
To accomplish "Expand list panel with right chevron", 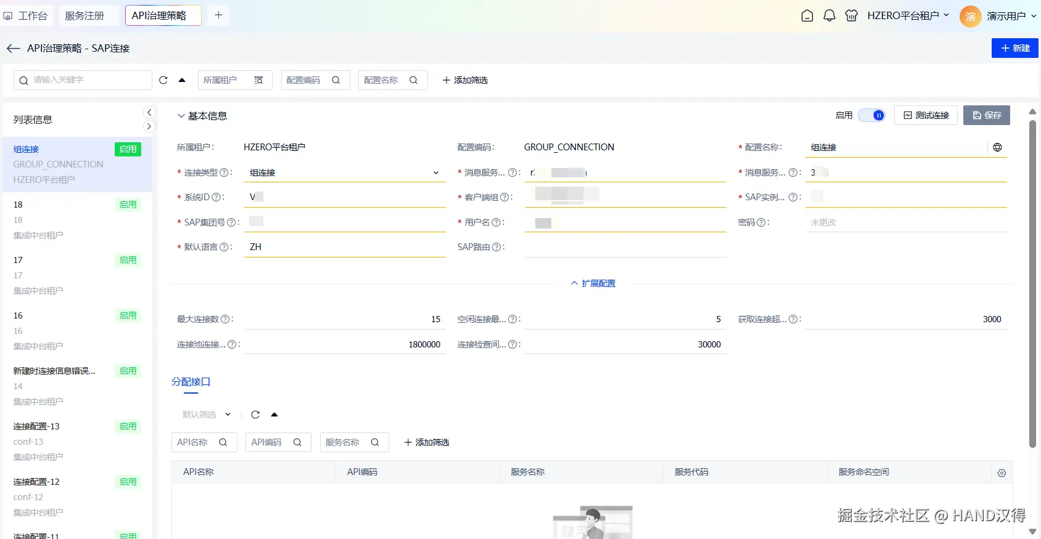I will tap(149, 126).
